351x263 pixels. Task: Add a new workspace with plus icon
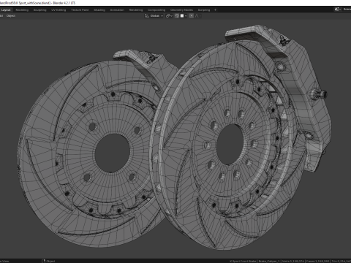point(215,10)
